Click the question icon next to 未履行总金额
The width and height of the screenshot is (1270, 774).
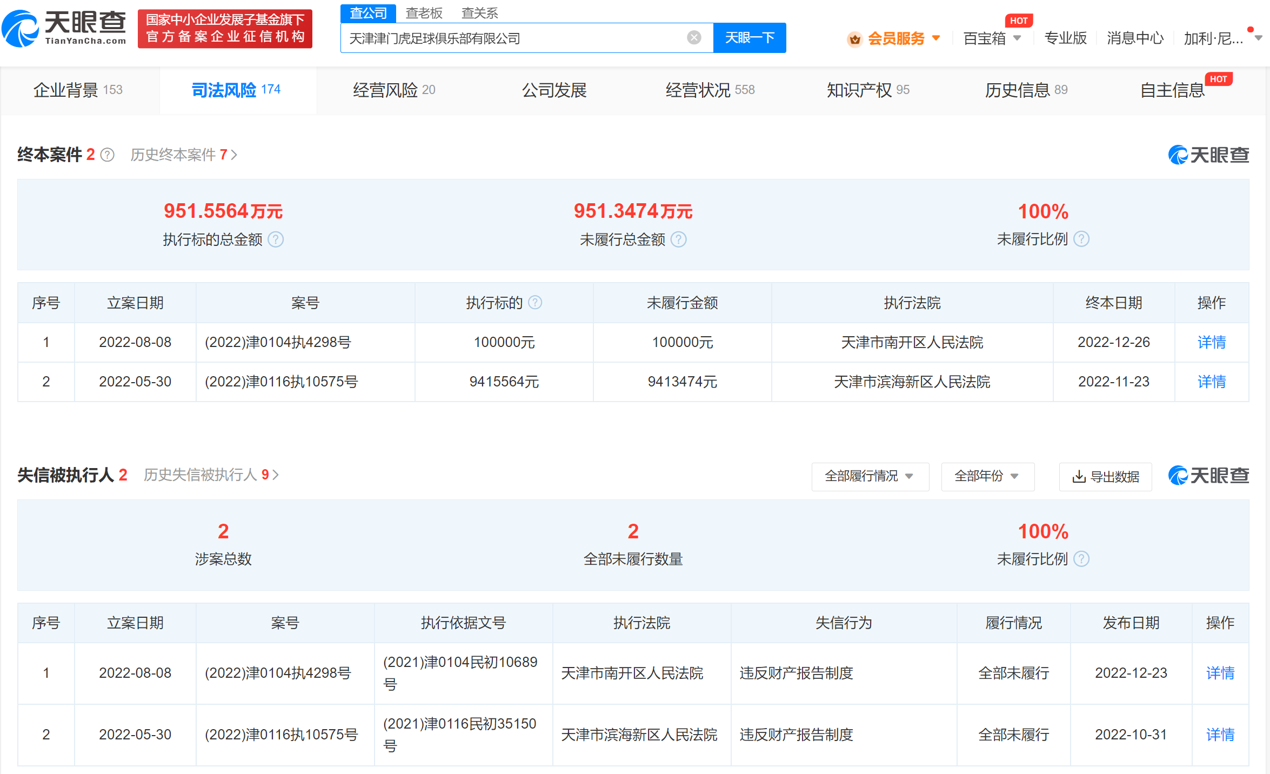pyautogui.click(x=679, y=239)
